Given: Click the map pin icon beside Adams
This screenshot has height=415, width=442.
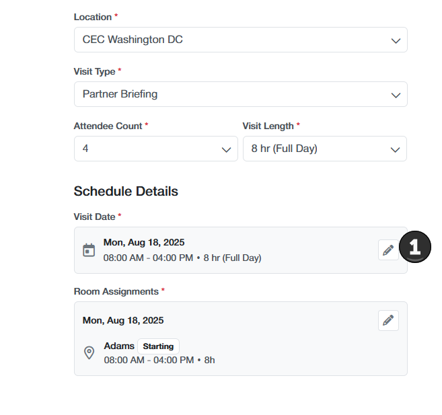Looking at the screenshot, I should [89, 353].
